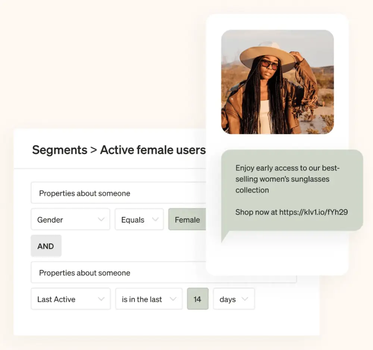
Task: Click the green early access message bubble
Action: (292, 190)
